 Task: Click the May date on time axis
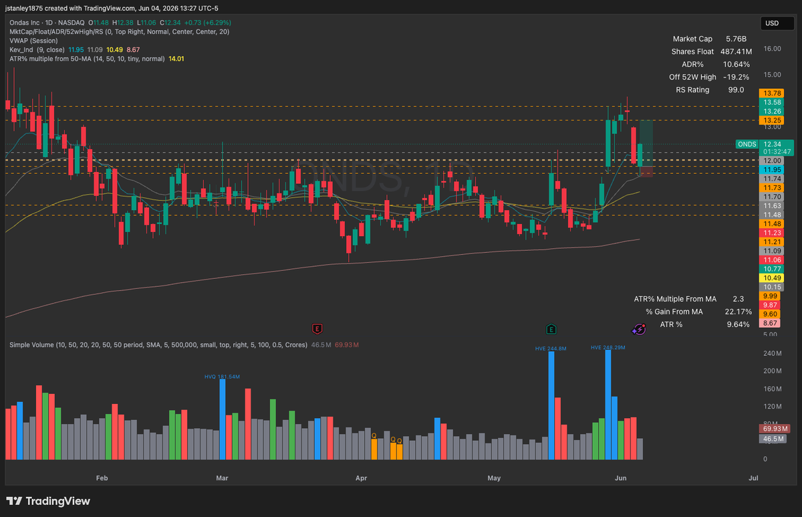494,478
